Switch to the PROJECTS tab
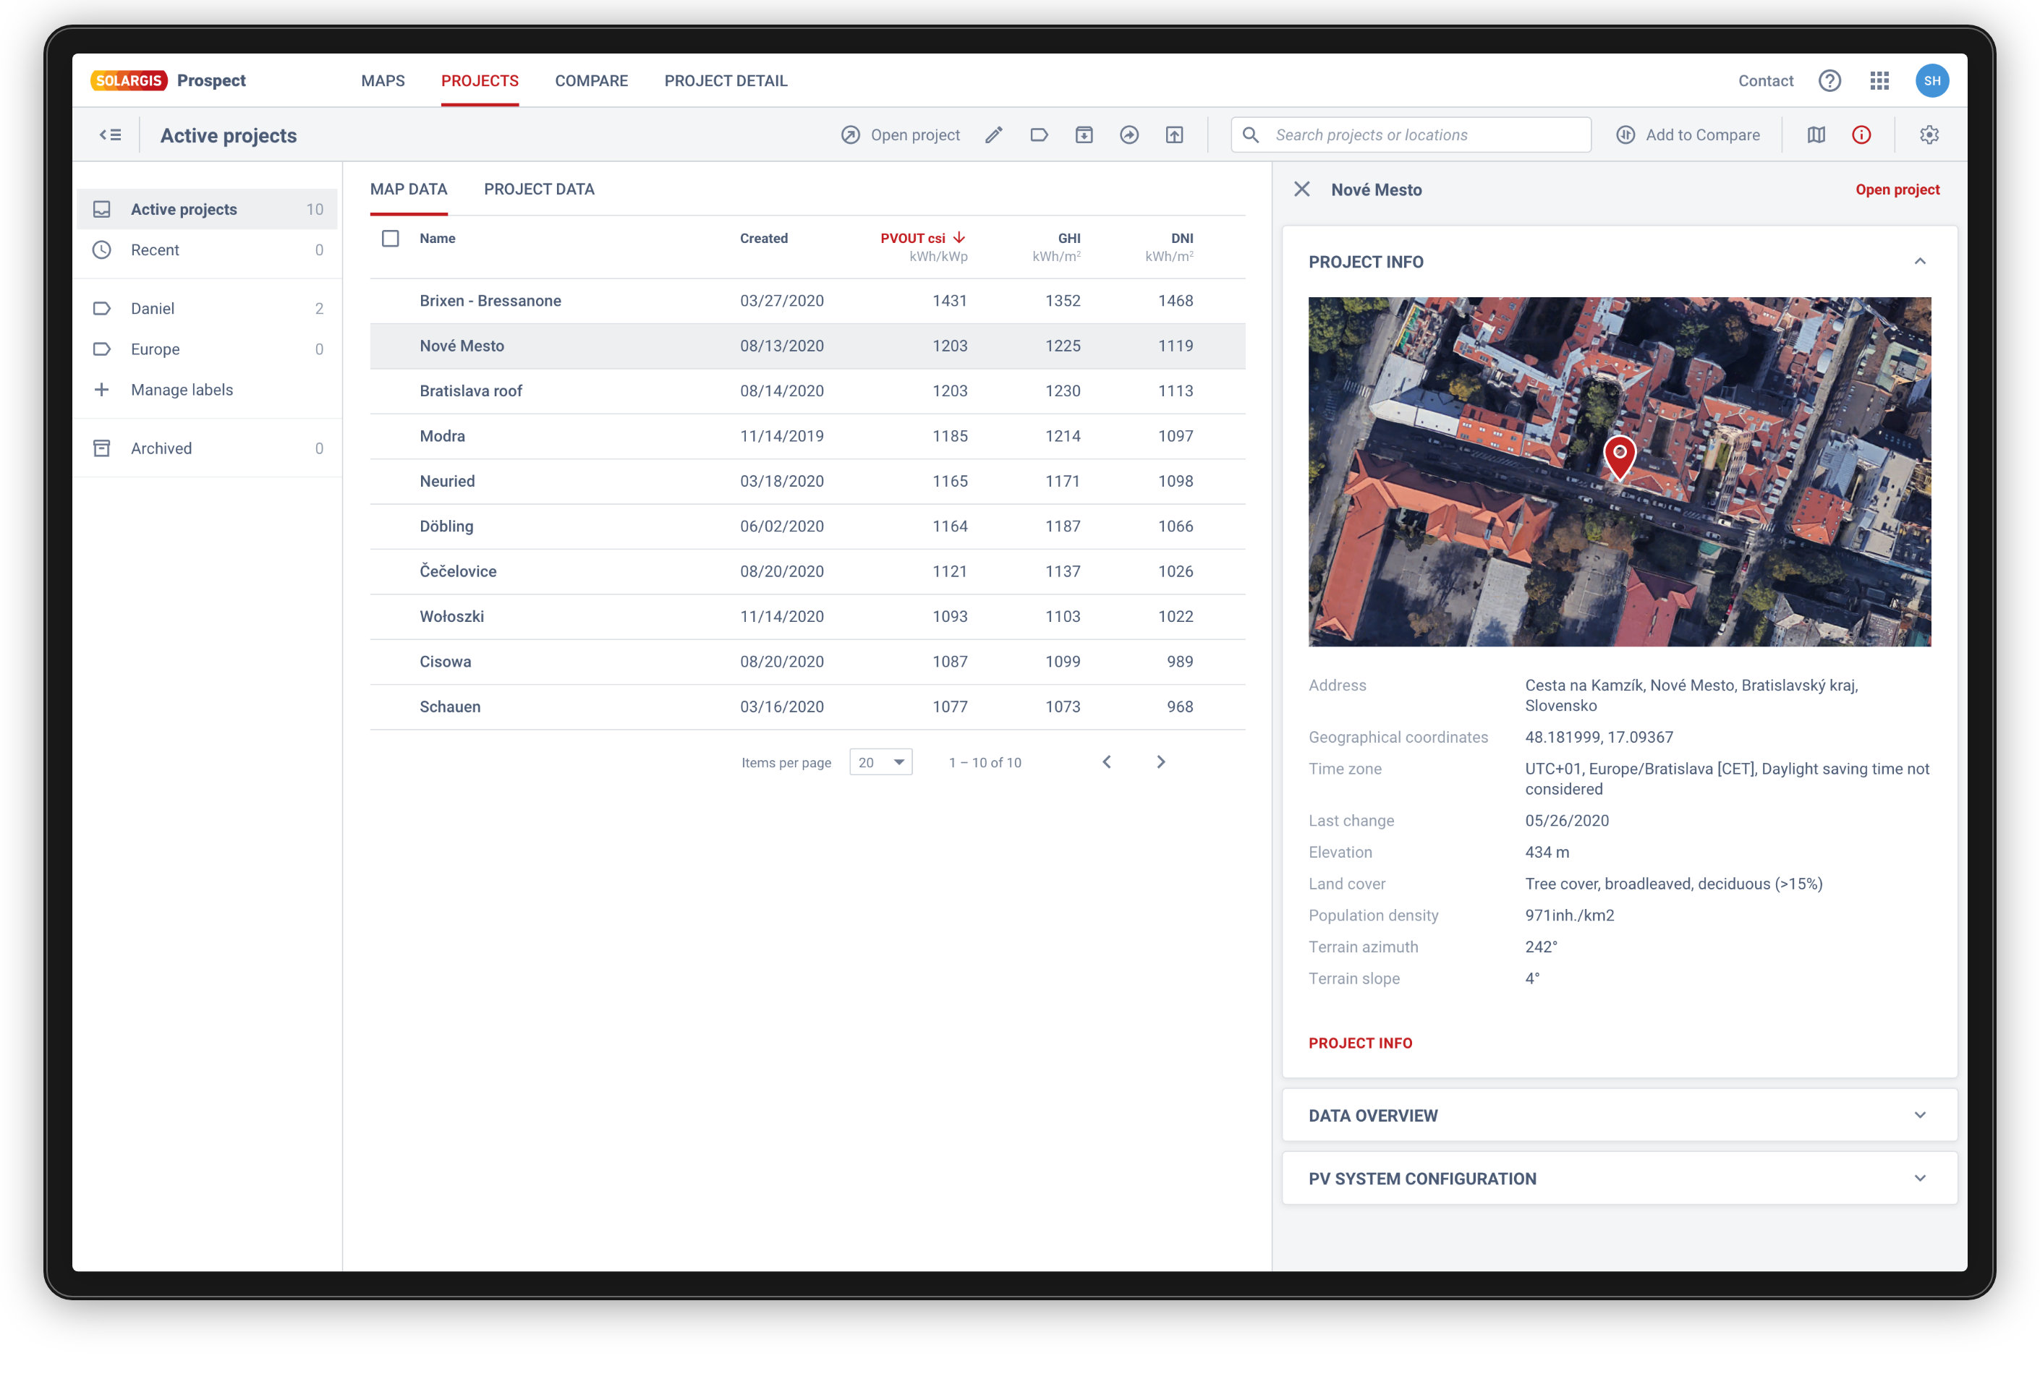This screenshot has height=1387, width=2040. [480, 81]
